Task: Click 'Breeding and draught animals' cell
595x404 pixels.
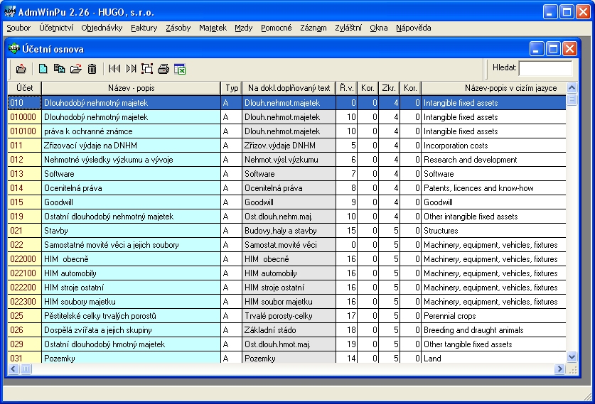Action: coord(493,330)
